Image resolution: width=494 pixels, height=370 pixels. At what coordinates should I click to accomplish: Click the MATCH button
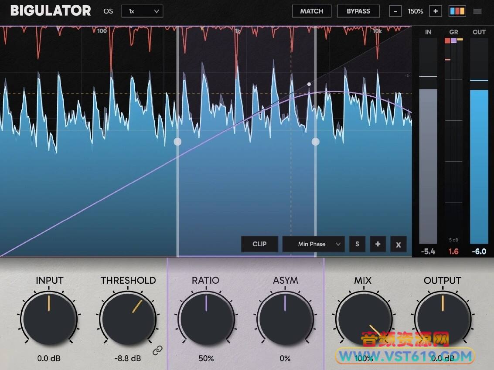(312, 11)
